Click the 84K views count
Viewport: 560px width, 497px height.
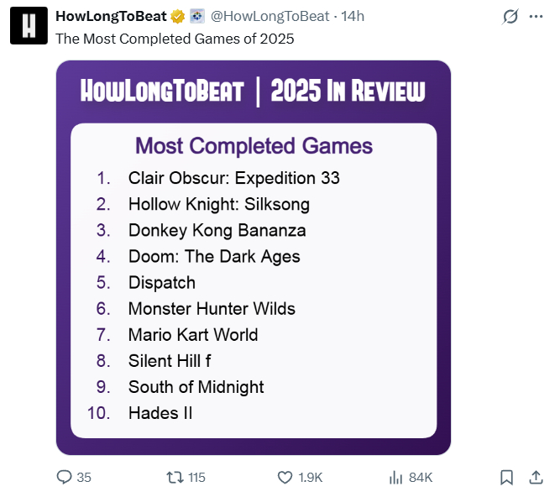(421, 477)
